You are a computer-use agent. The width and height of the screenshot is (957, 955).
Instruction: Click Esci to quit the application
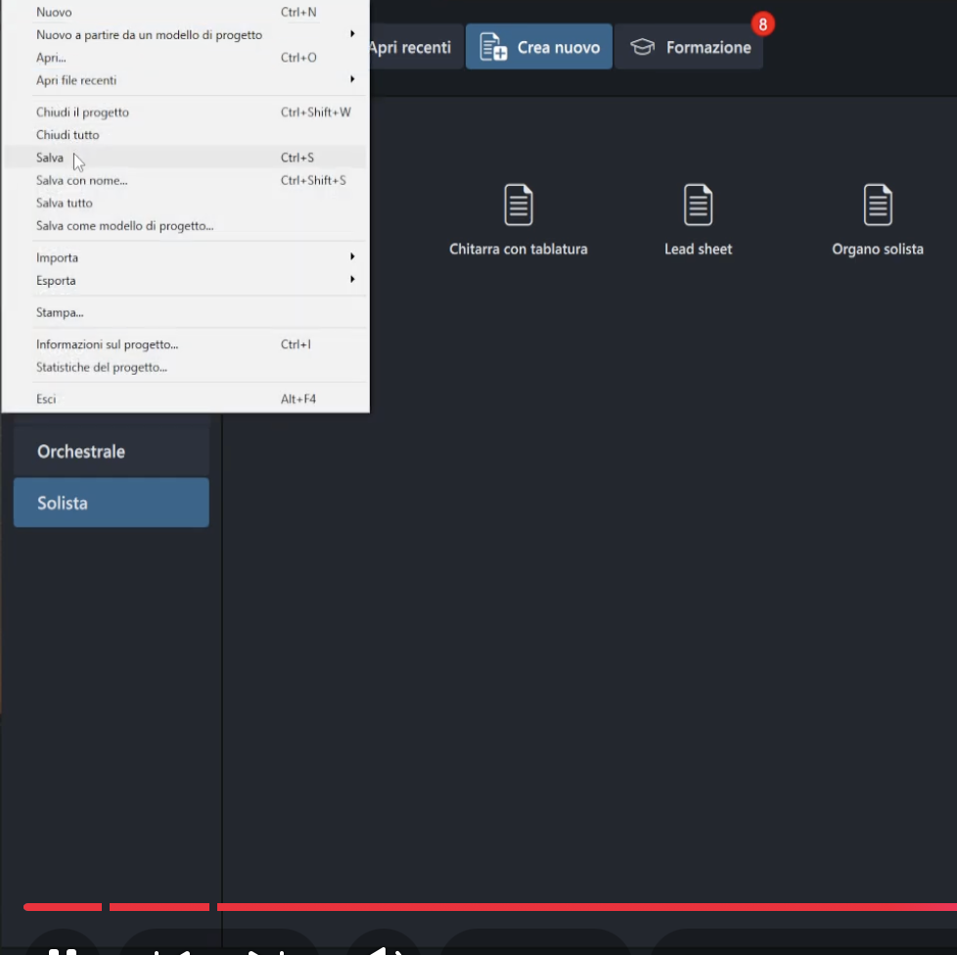tap(46, 399)
